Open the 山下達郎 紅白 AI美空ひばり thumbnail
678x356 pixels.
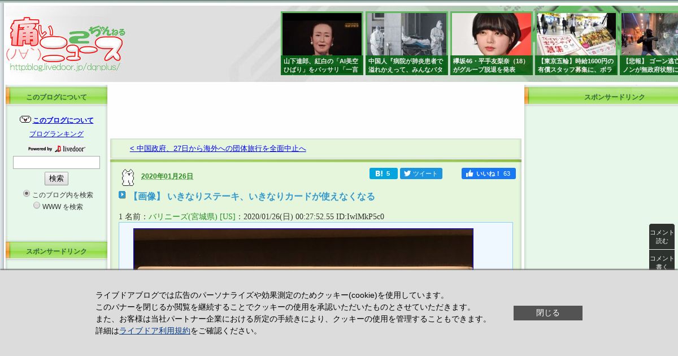(x=322, y=44)
